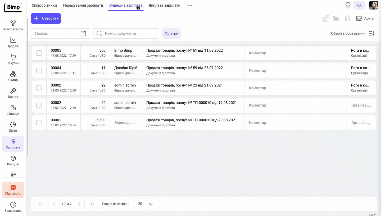The width and height of the screenshot is (381, 216).
Task: Click the date 01.05.2022, 12:00
Action: pyautogui.click(x=63, y=90)
